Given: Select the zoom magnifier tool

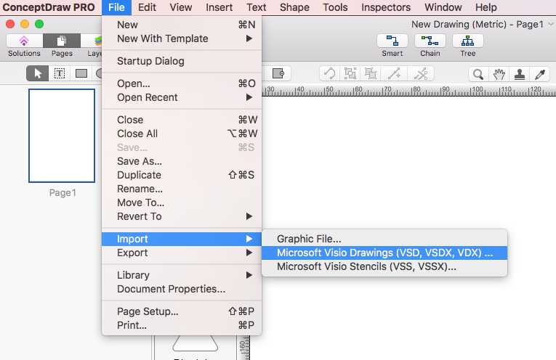Looking at the screenshot, I should click(x=478, y=74).
